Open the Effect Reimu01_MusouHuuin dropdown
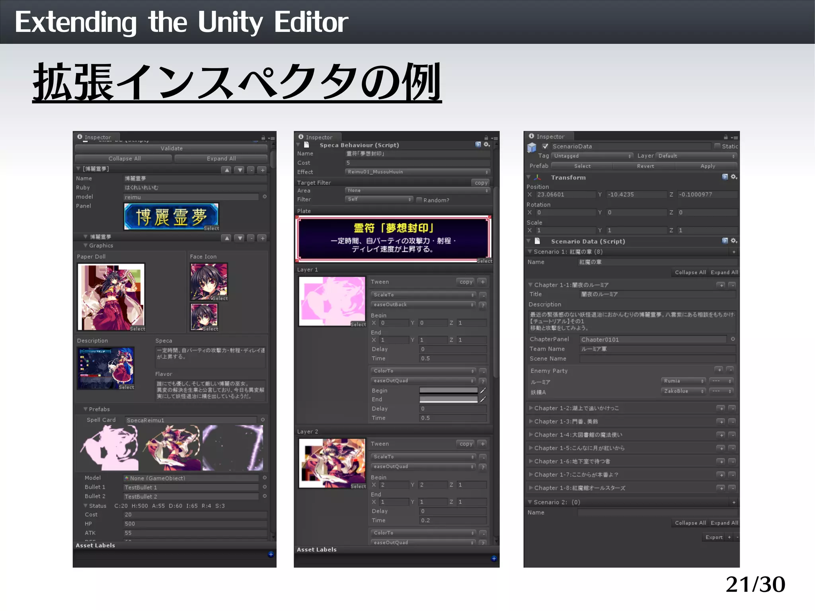 pyautogui.click(x=417, y=172)
